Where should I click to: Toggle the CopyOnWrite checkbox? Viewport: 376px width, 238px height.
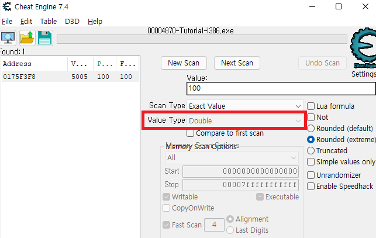(167, 208)
